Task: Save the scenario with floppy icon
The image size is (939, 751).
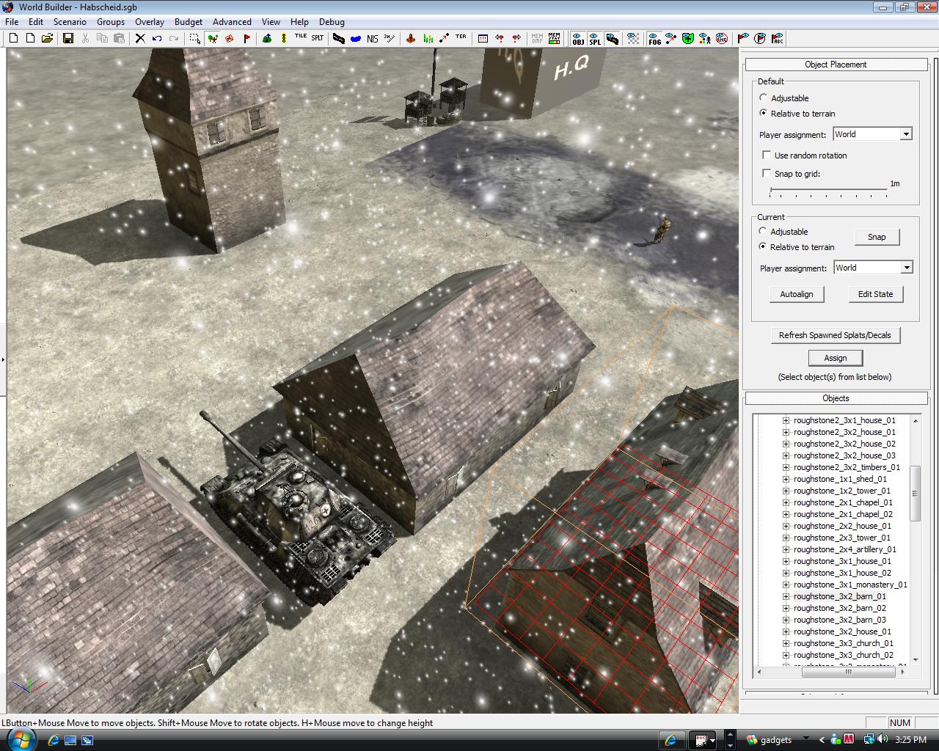Action: coord(67,38)
